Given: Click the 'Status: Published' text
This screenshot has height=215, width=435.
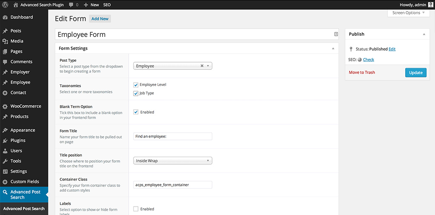Looking at the screenshot, I should pyautogui.click(x=372, y=49).
